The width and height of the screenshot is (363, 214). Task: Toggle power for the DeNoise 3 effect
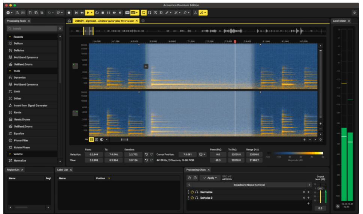click(192, 198)
